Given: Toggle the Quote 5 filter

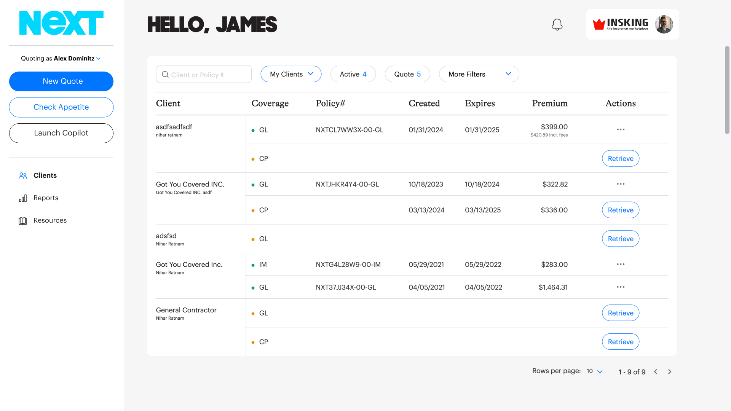Looking at the screenshot, I should coord(407,74).
